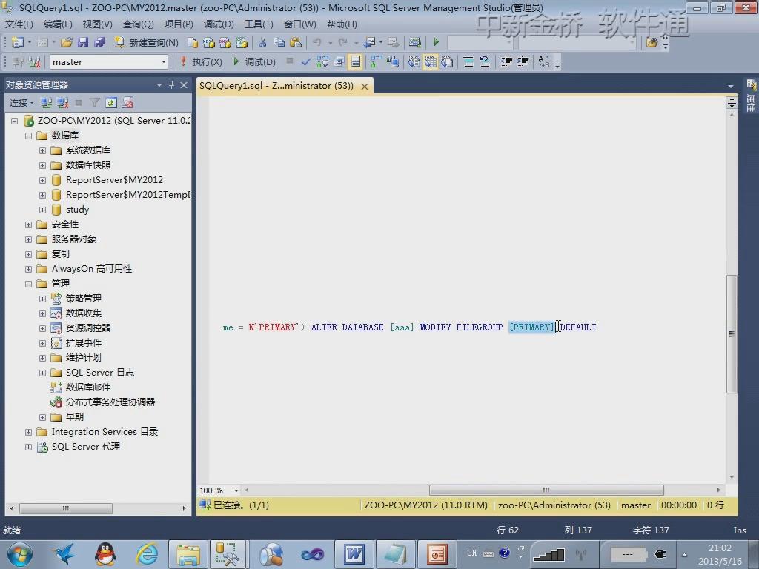Collapse the ZOO-PC\MY2012 server node
The image size is (759, 569).
tap(15, 121)
